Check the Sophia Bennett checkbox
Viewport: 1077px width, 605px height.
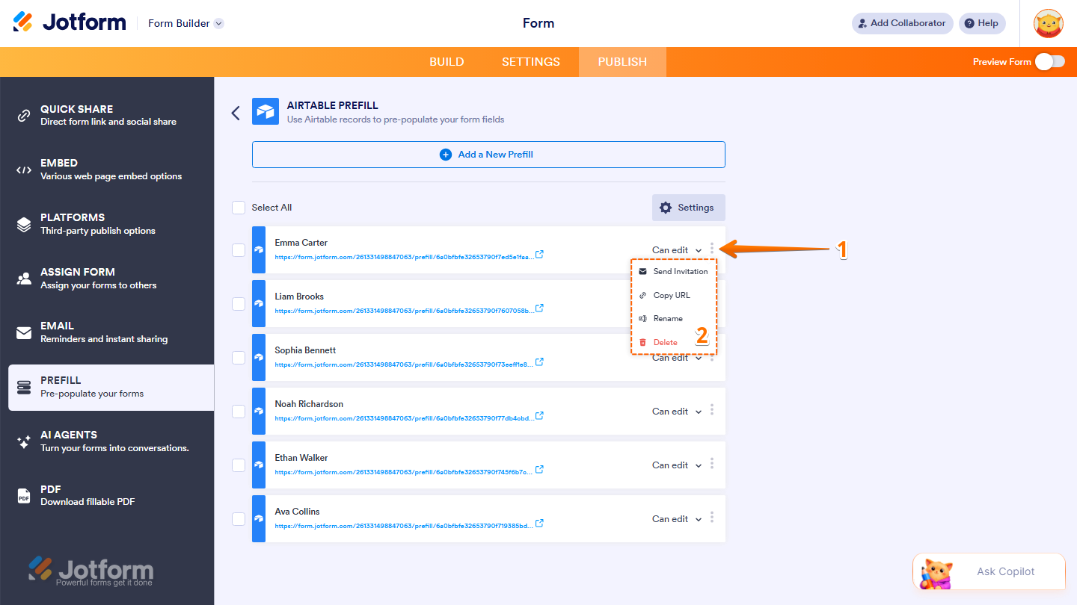[239, 358]
